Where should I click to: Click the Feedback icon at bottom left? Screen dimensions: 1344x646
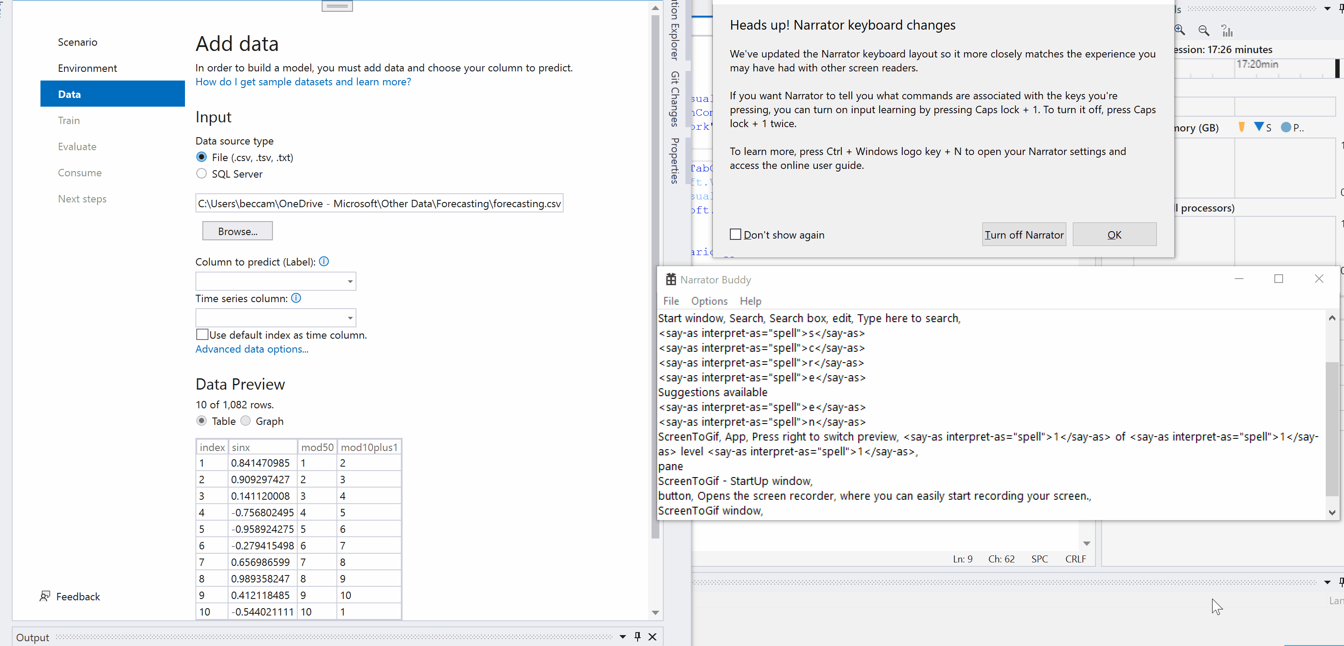(x=45, y=596)
